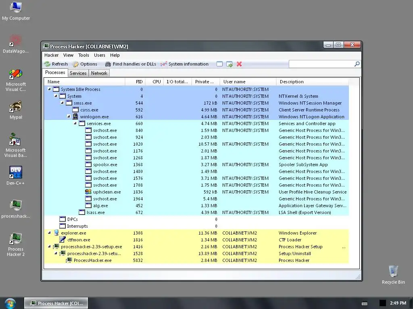Image resolution: width=413 pixels, height=309 pixels.
Task: Select the Processes tab
Action: tap(55, 72)
